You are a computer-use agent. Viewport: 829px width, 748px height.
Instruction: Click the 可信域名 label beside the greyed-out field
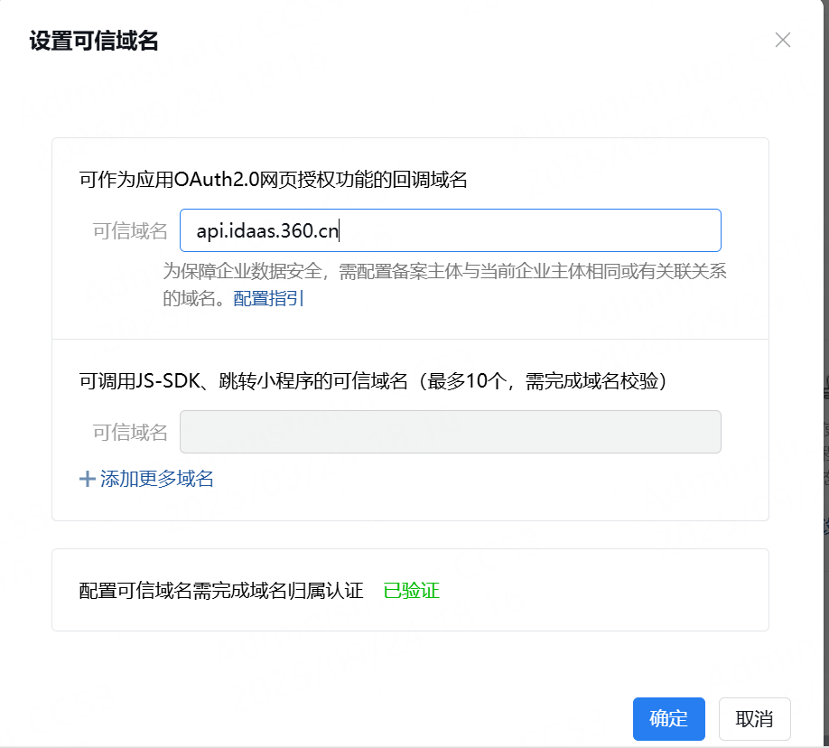[130, 433]
